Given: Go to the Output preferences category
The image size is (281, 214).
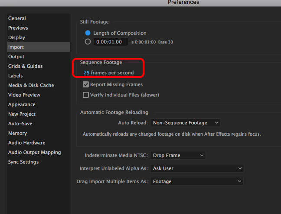Looking at the screenshot, I should point(16,57).
